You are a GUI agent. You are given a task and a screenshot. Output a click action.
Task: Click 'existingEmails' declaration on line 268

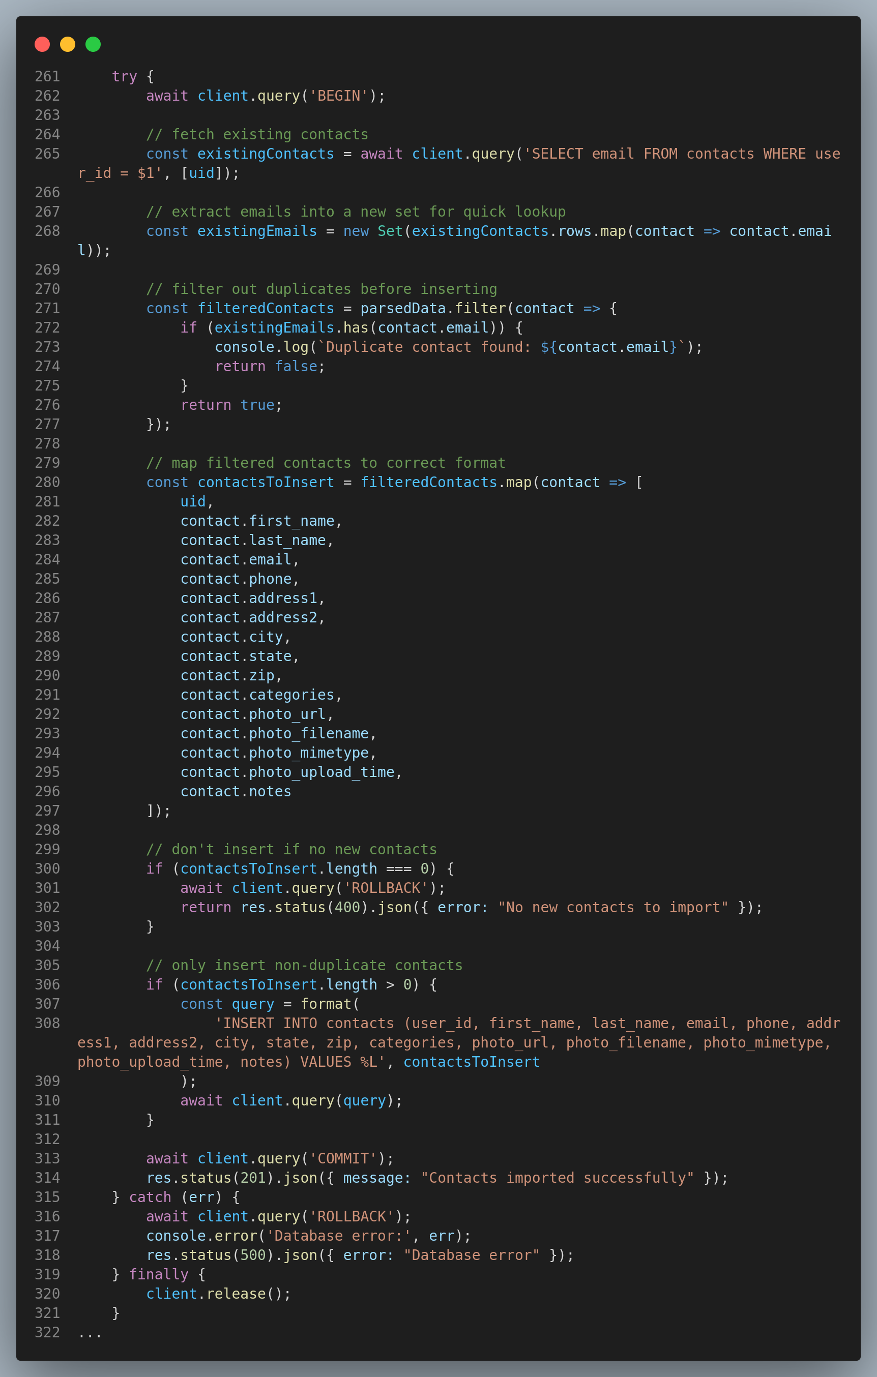point(257,231)
